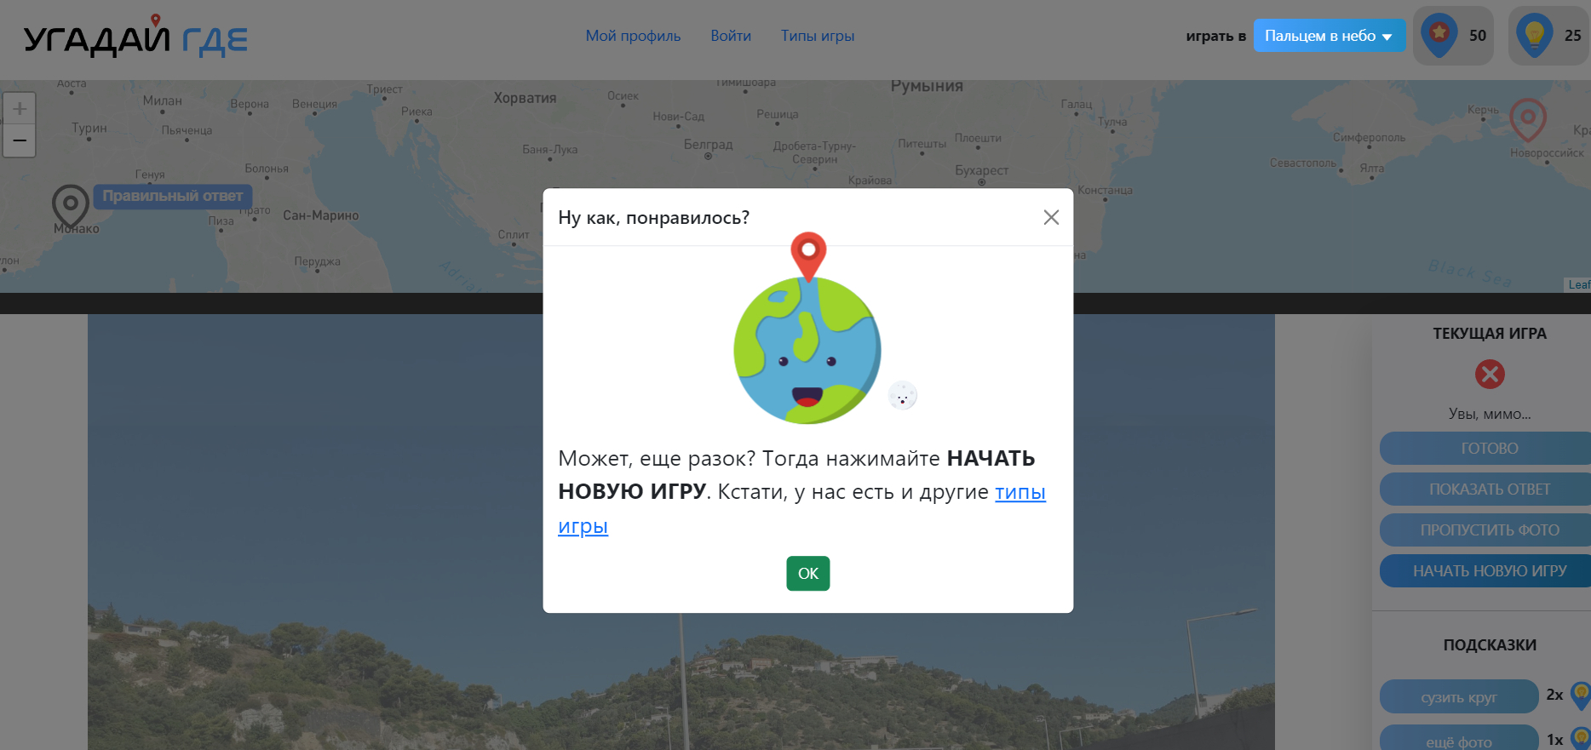Click the small round loading icon beside the globe
Image resolution: width=1591 pixels, height=750 pixels.
903,396
